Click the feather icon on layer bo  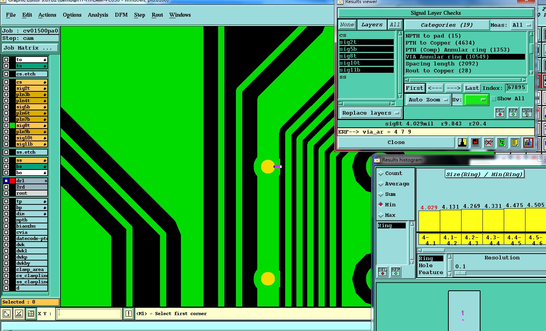pyautogui.click(x=45, y=173)
